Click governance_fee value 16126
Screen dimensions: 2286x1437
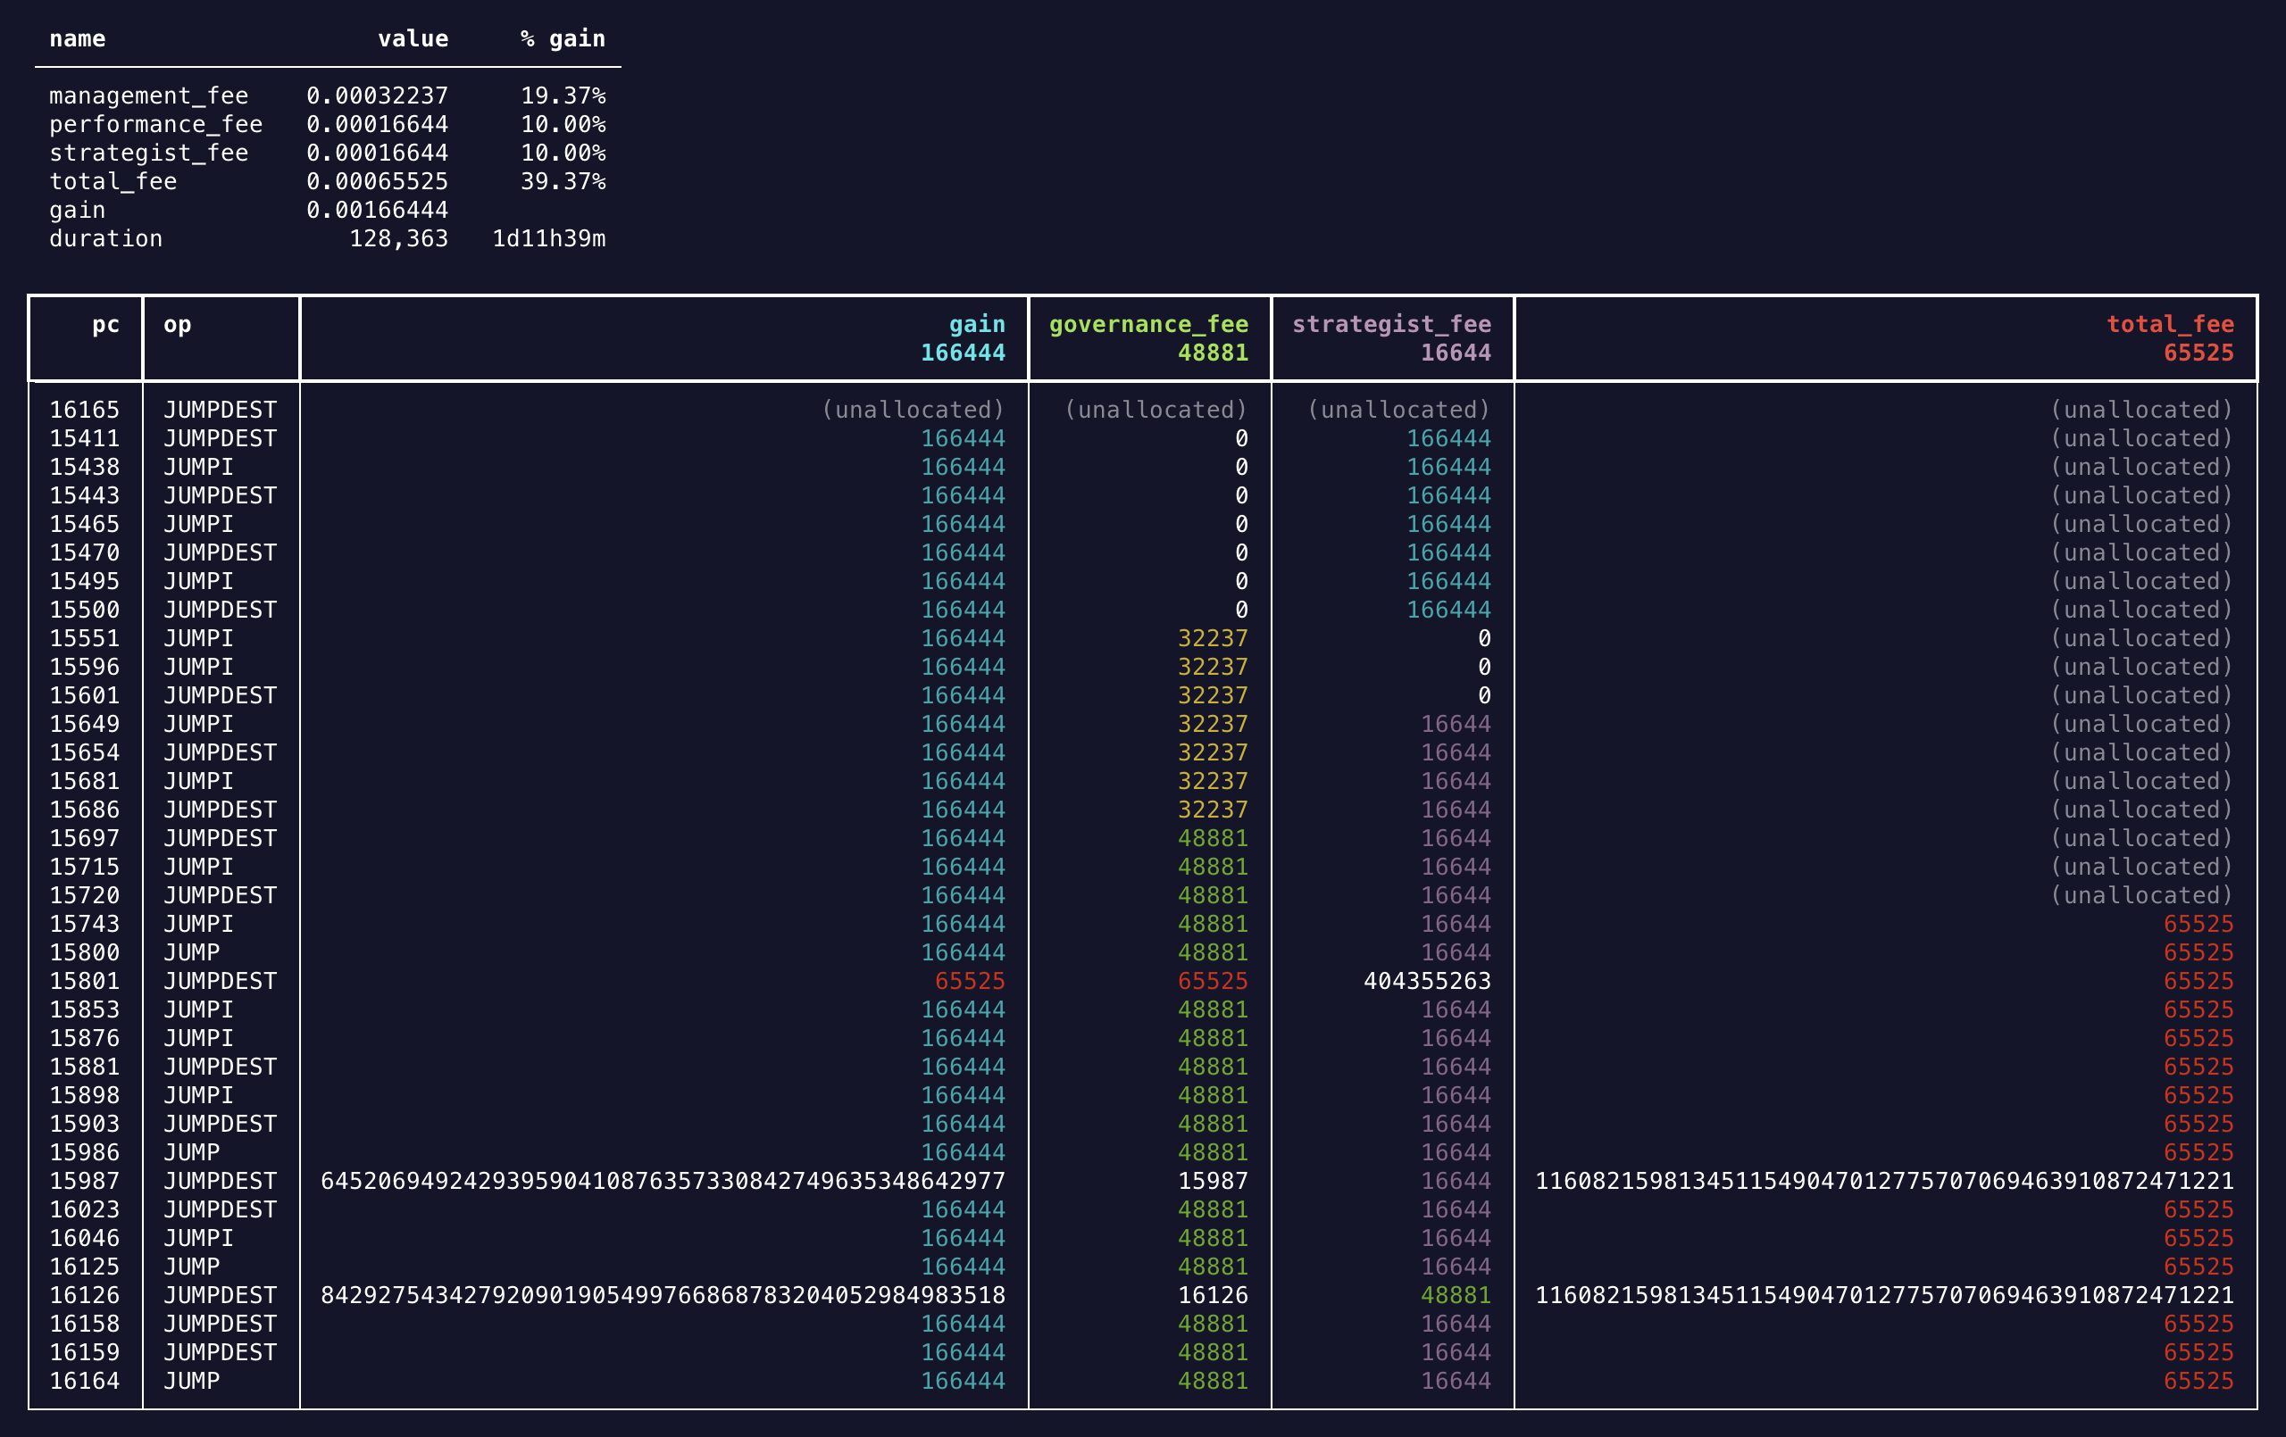pyautogui.click(x=1214, y=1296)
